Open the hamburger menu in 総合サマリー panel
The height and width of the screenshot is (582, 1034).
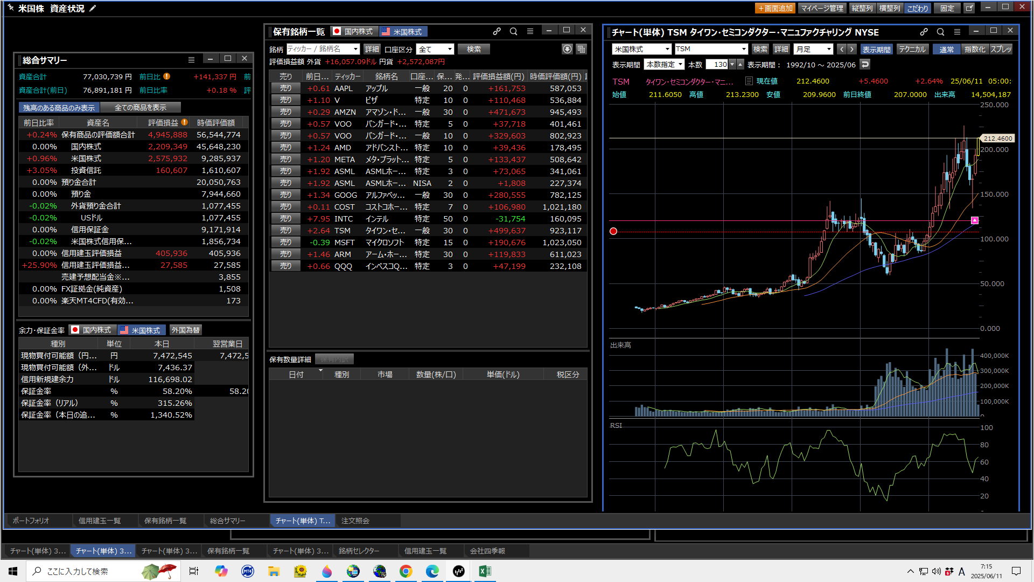pyautogui.click(x=191, y=60)
